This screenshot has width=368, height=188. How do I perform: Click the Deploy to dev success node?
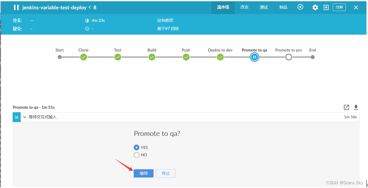(x=220, y=57)
